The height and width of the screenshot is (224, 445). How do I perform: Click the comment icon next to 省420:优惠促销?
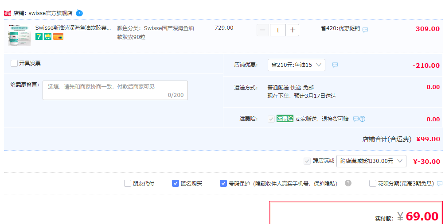365,30
